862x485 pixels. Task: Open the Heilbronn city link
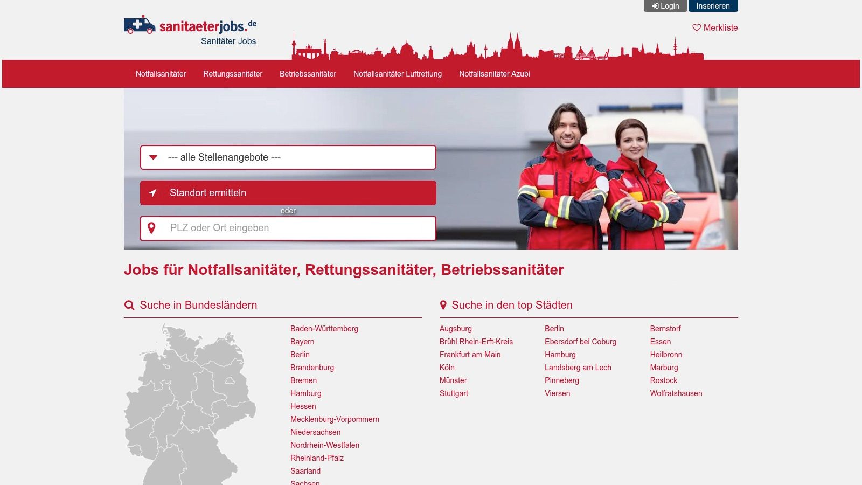pos(666,355)
